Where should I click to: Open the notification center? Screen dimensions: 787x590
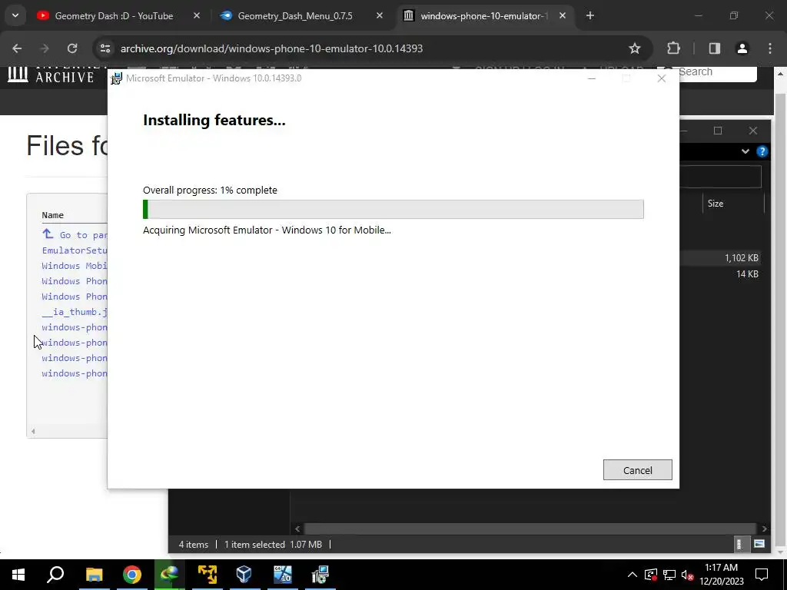click(762, 575)
